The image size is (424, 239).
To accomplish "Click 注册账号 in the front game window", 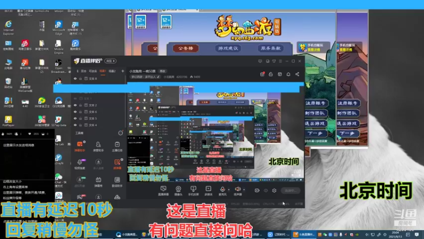I will click(316, 103).
